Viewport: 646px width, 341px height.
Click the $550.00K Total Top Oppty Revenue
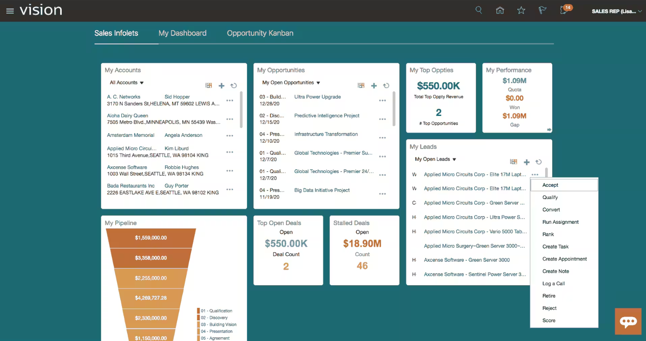[438, 86]
